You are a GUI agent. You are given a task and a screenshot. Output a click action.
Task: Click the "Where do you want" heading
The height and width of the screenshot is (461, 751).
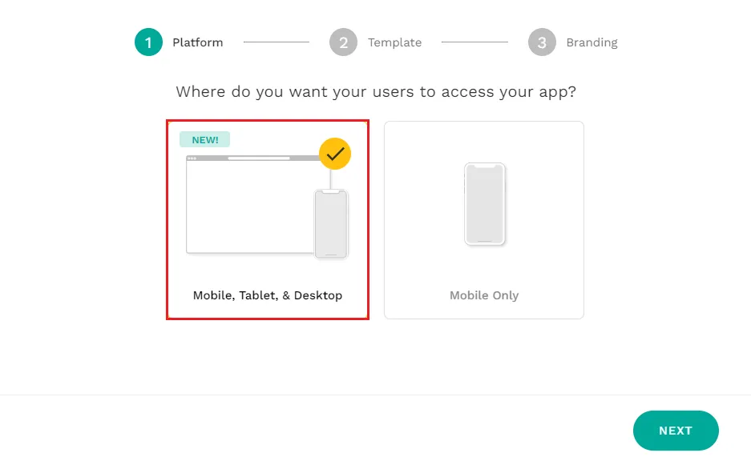(376, 91)
